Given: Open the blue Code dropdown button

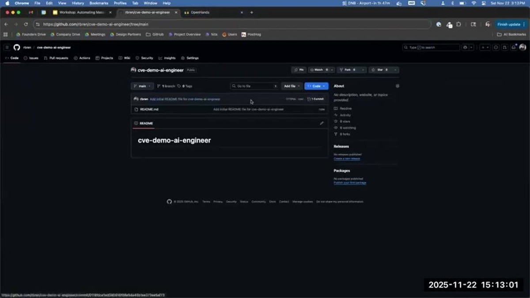Looking at the screenshot, I should [x=316, y=86].
